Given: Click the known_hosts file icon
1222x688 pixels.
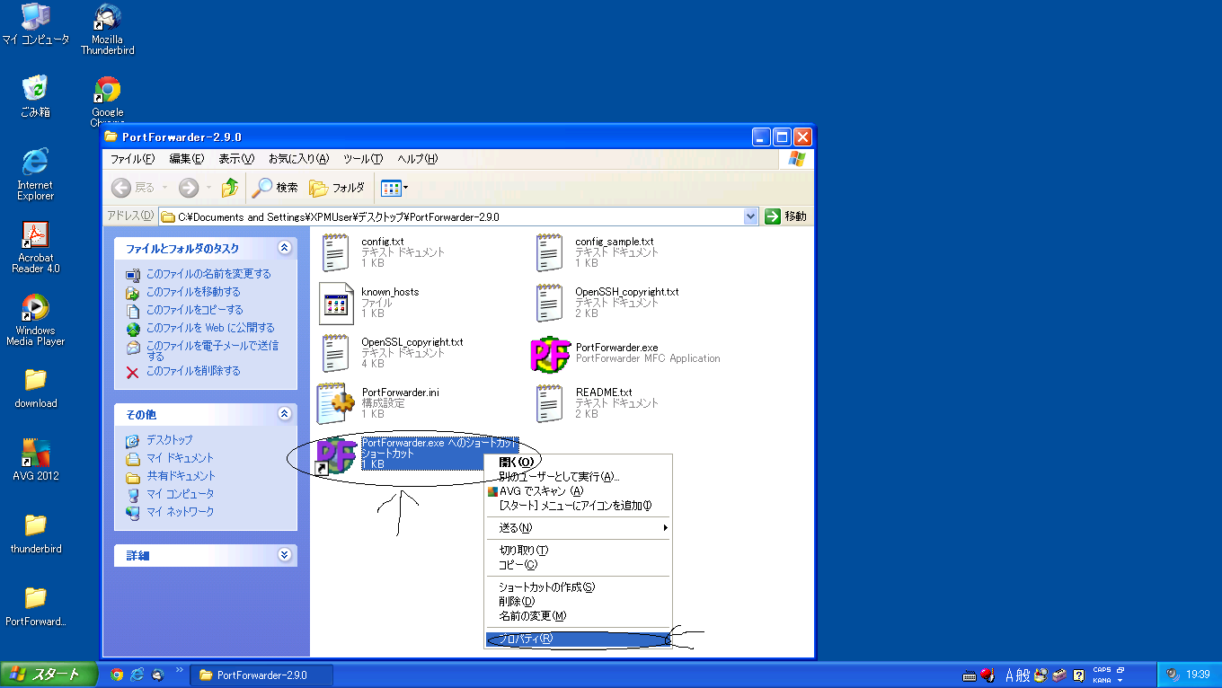Looking at the screenshot, I should [336, 304].
